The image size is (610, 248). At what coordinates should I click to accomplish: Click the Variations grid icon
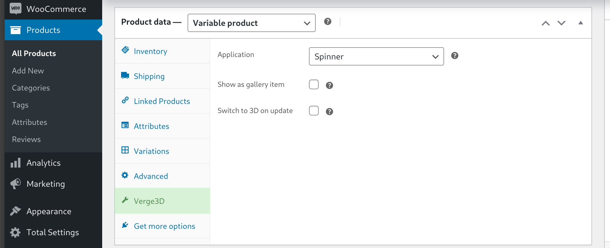click(125, 150)
